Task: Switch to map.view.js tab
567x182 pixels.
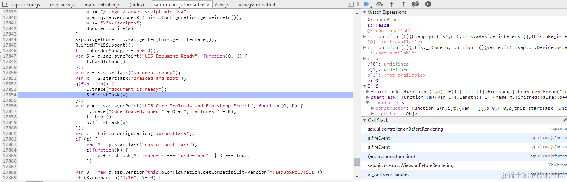Action: point(63,5)
